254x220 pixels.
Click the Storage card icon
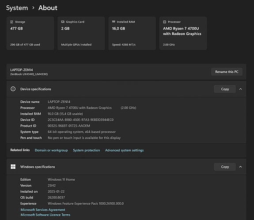pyautogui.click(x=11, y=22)
